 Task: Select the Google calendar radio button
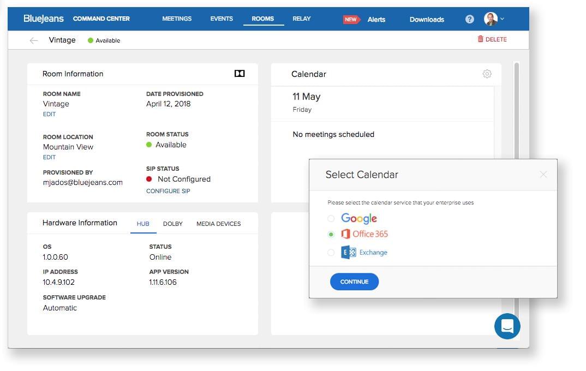[x=331, y=219]
